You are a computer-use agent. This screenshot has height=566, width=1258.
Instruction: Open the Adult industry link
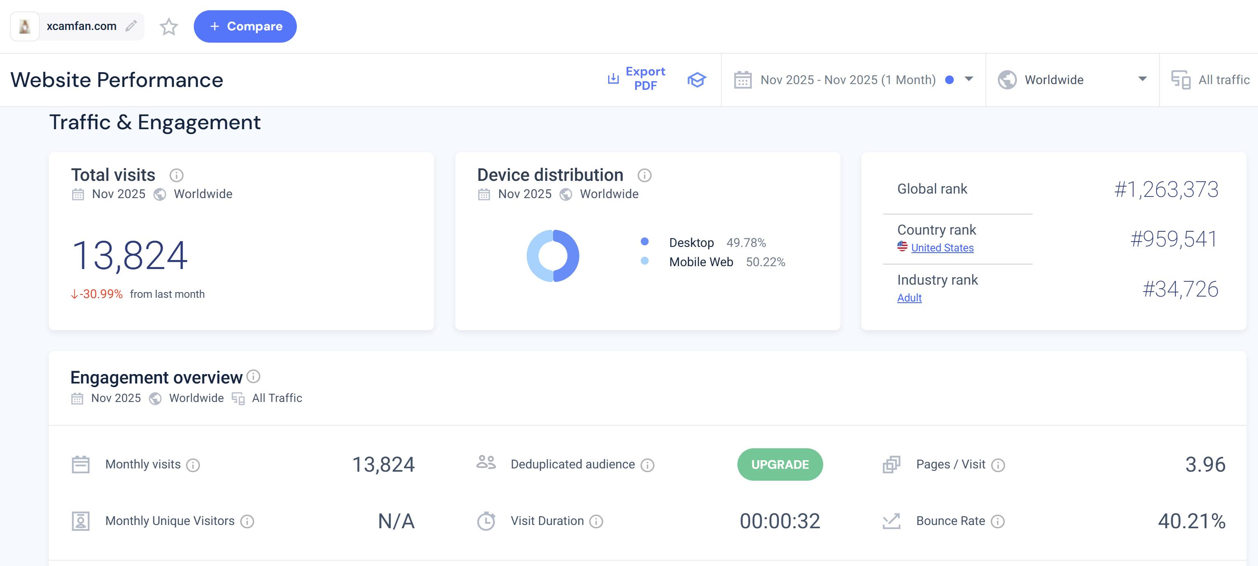click(x=909, y=298)
